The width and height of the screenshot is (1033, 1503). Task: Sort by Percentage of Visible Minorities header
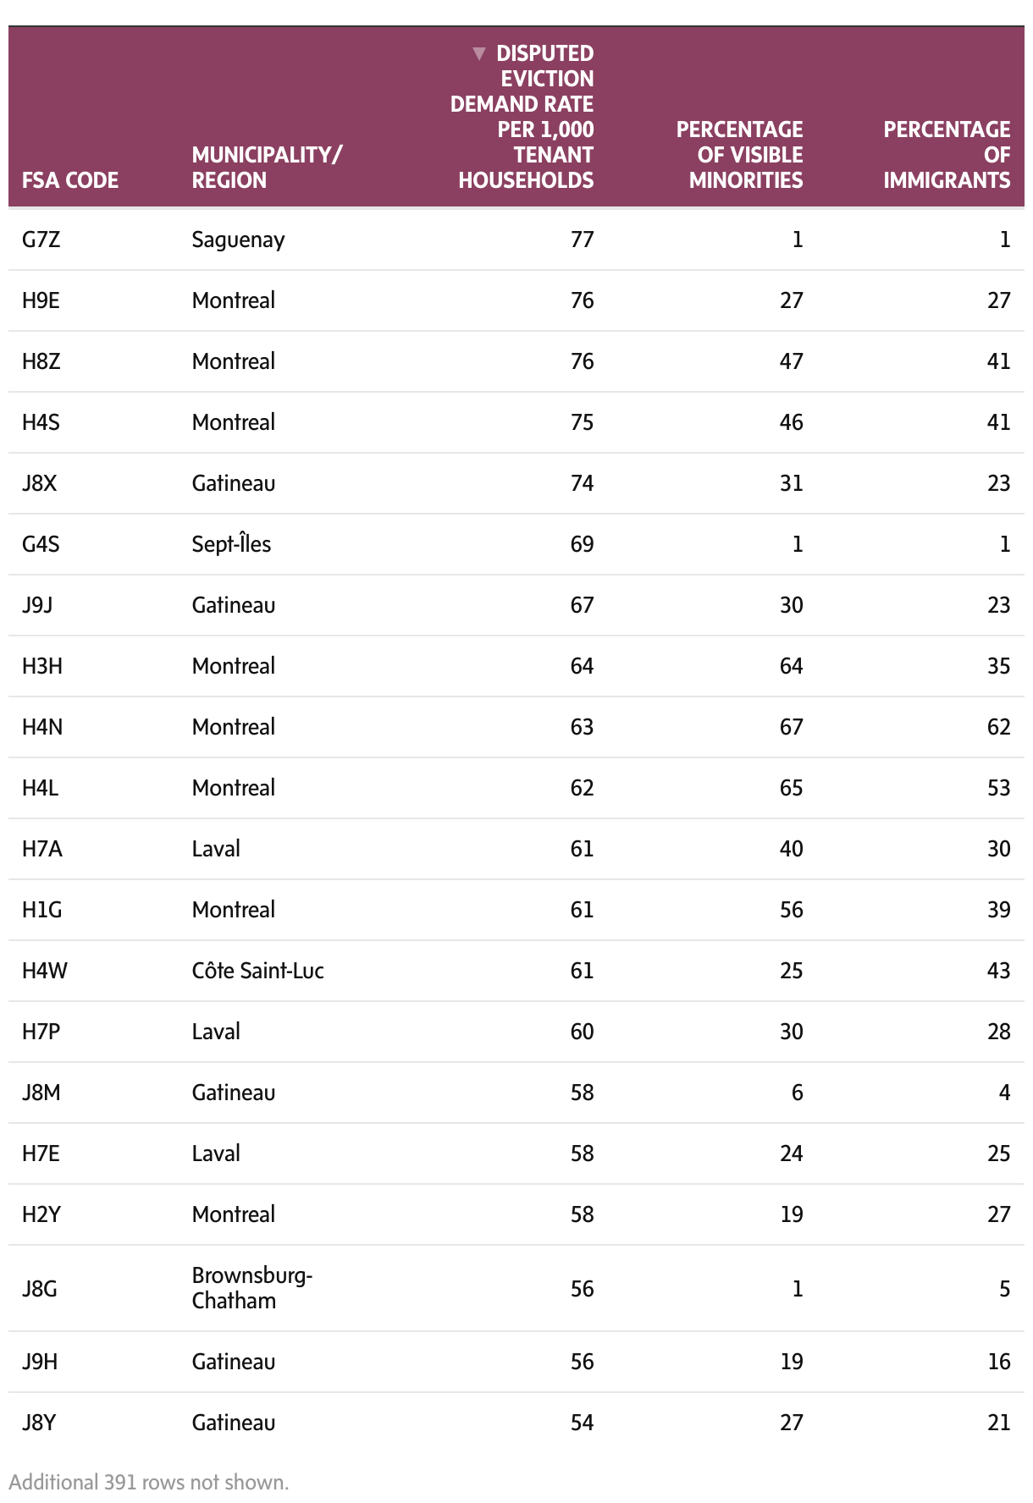pos(739,155)
